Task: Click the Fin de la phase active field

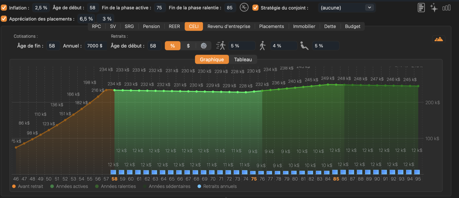Action: pos(159,8)
